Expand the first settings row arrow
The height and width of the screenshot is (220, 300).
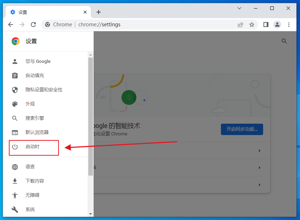[260, 151]
